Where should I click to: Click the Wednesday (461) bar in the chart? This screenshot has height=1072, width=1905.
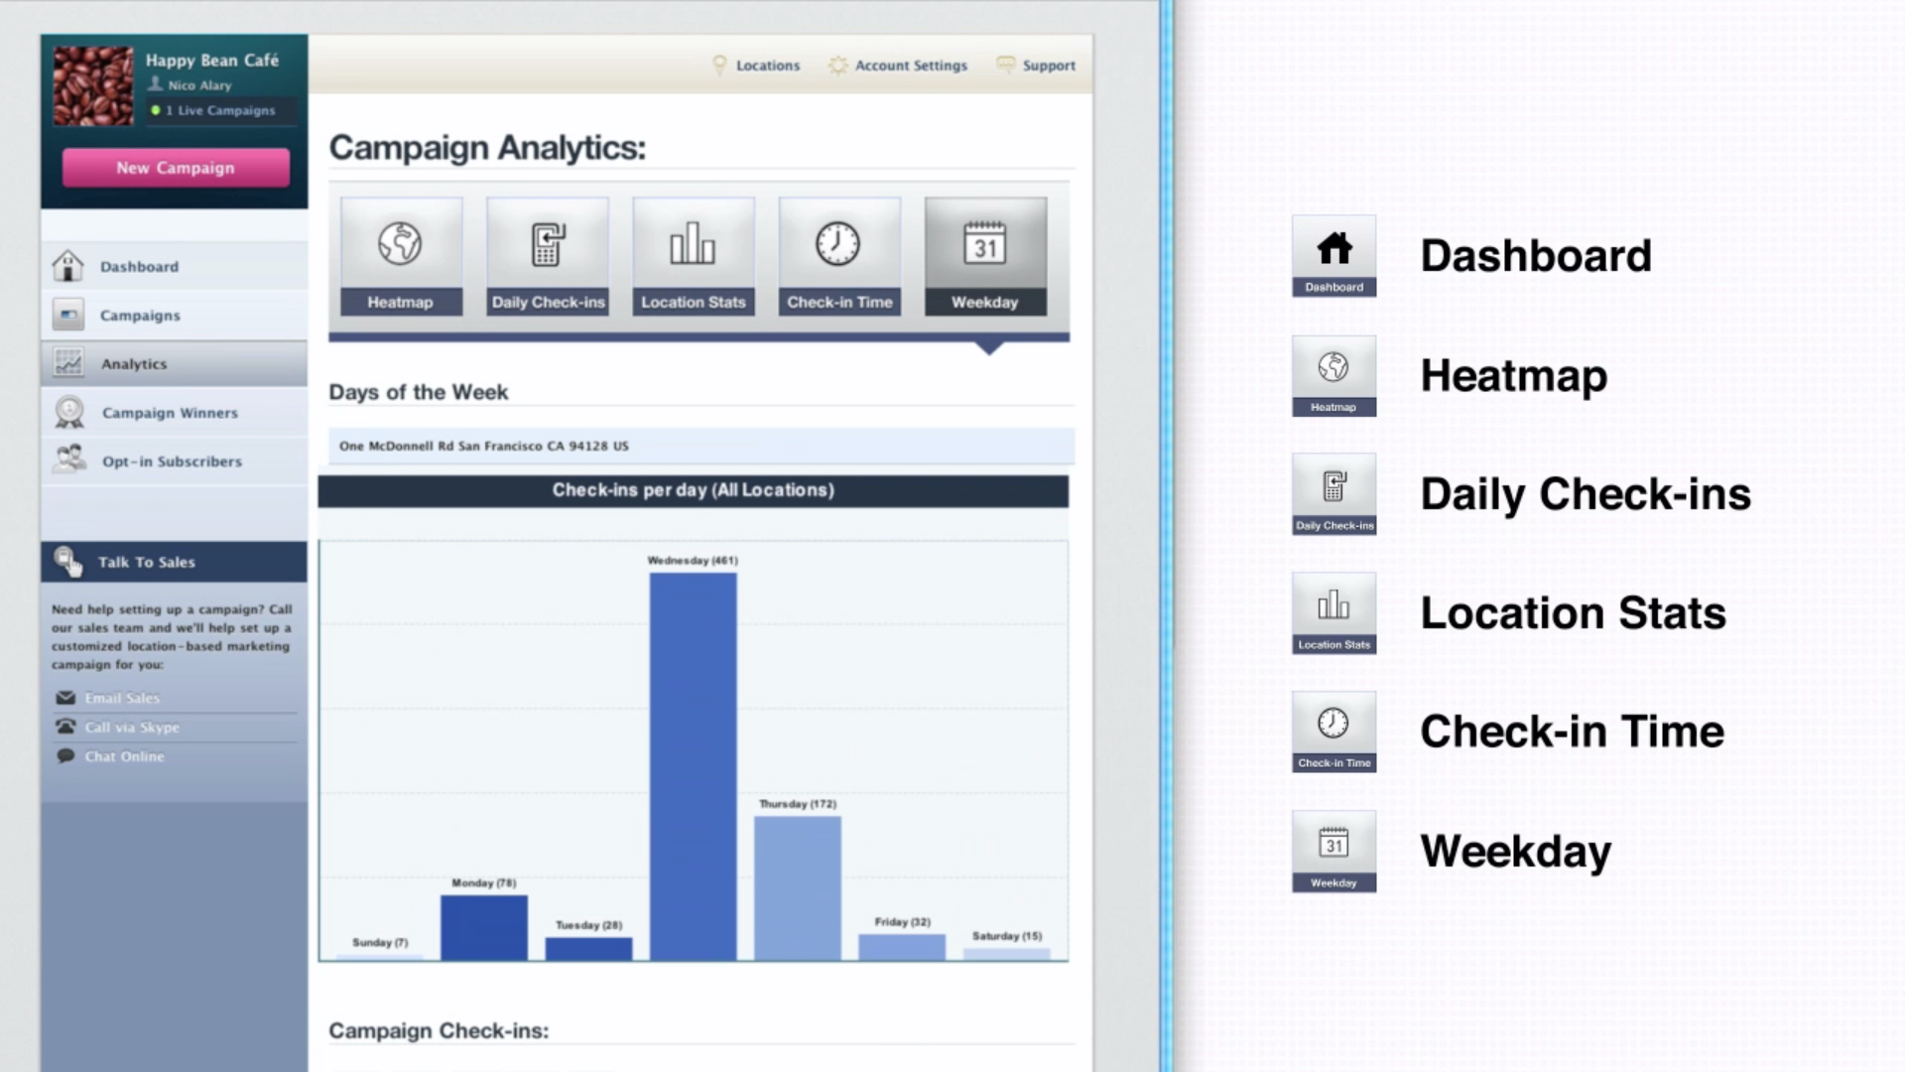[x=693, y=764]
